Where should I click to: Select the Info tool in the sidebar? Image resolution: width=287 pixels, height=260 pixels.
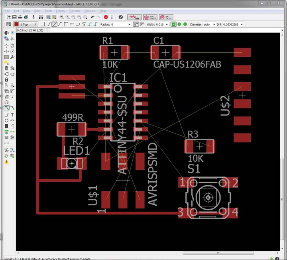coord(6,33)
